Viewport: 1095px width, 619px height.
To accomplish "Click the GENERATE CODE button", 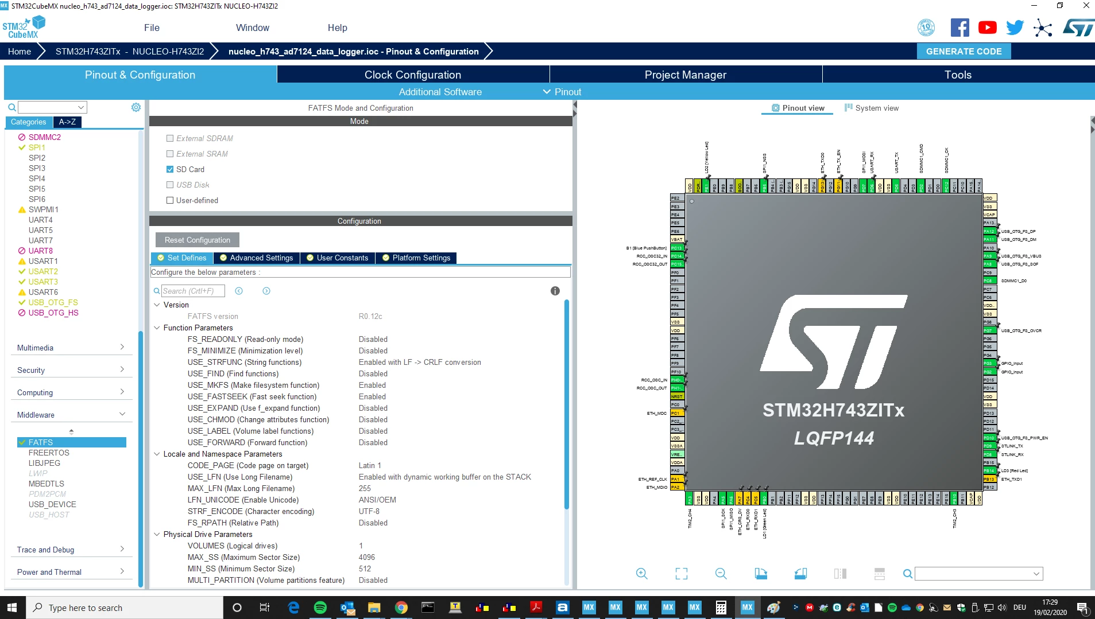I will pos(964,51).
